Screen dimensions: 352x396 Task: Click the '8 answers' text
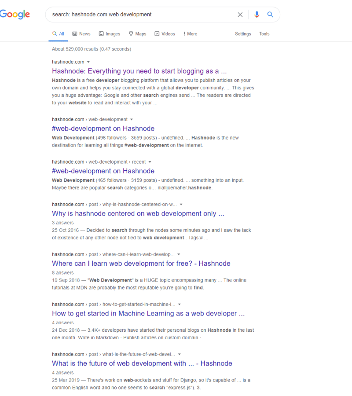[x=62, y=273]
